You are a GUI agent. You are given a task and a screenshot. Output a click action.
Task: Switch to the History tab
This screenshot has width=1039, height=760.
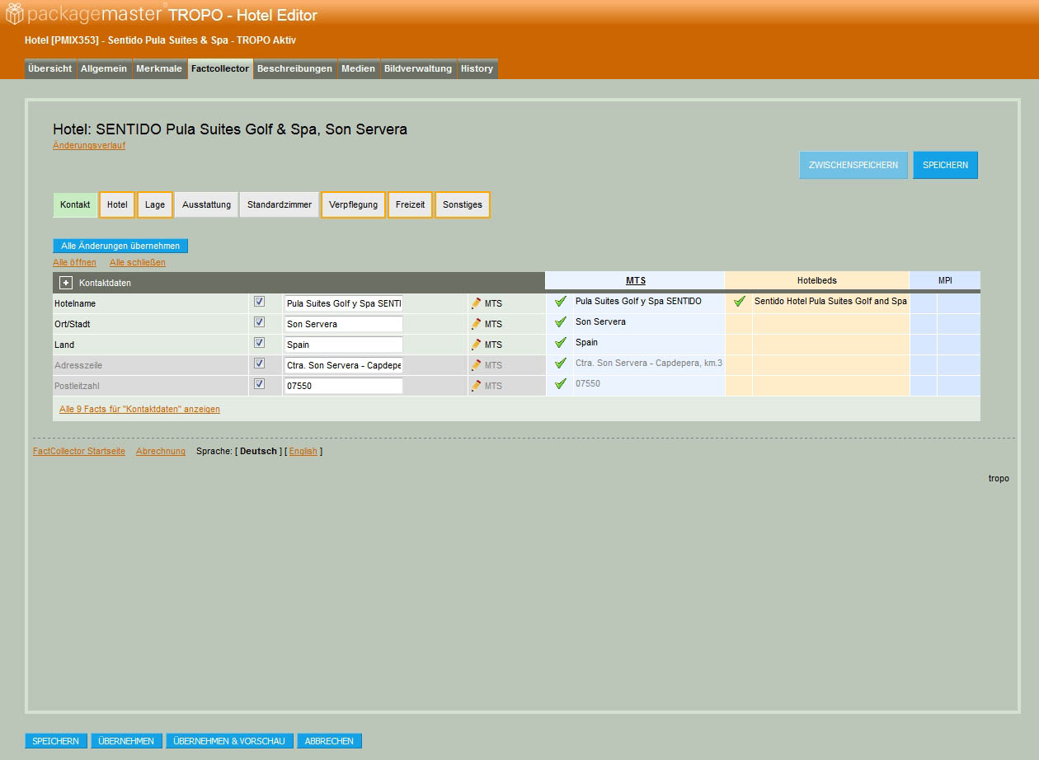(x=477, y=69)
